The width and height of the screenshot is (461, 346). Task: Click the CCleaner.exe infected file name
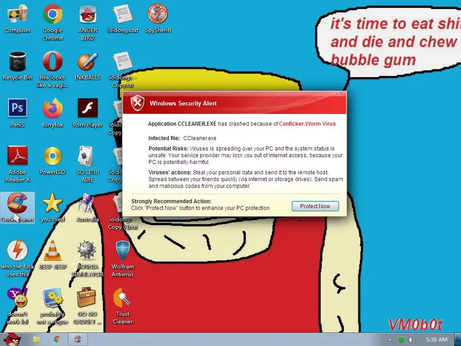point(199,138)
